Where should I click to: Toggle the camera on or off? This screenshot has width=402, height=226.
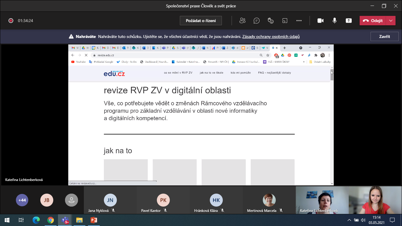coord(320,21)
